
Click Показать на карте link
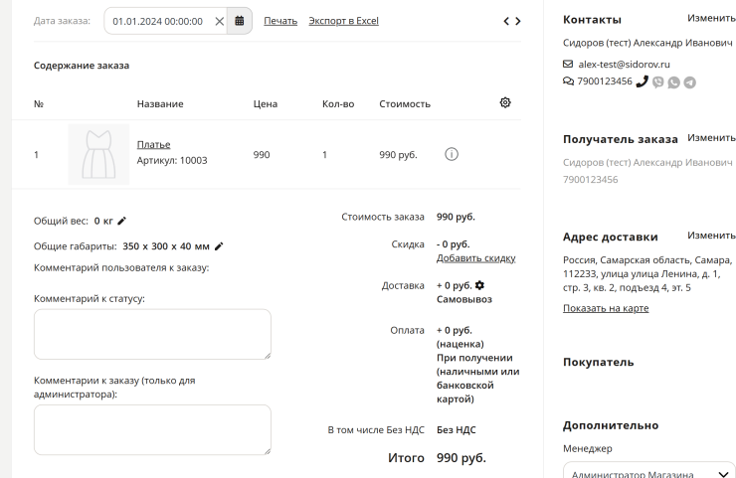[x=606, y=308]
